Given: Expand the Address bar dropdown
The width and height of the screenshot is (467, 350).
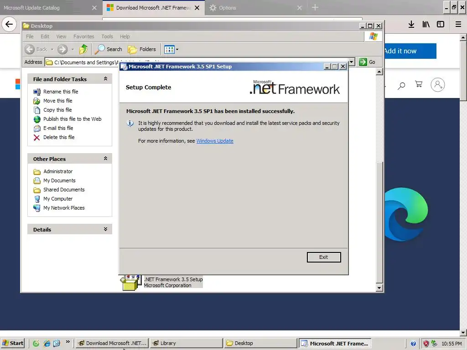Looking at the screenshot, I should point(352,62).
